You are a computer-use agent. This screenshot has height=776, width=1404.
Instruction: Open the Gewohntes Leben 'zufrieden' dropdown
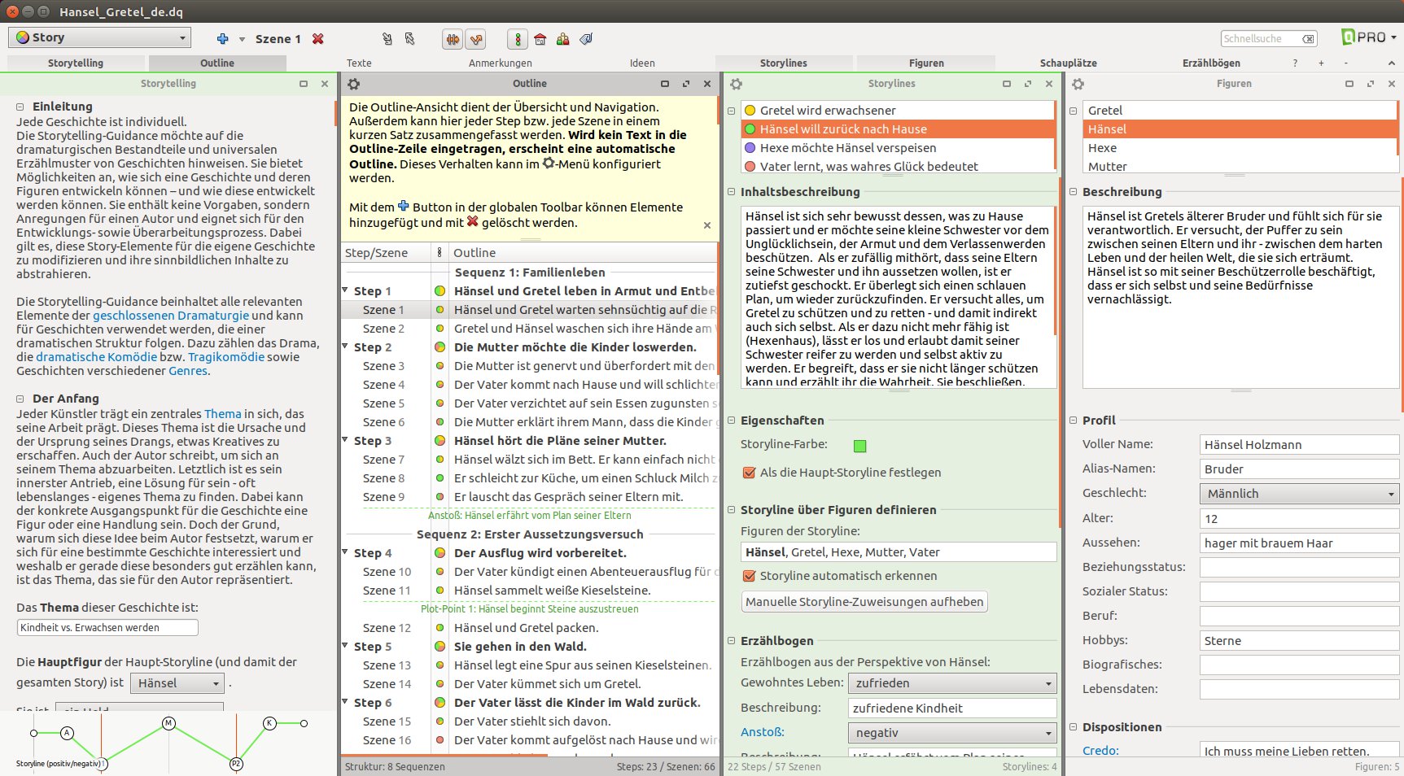952,683
